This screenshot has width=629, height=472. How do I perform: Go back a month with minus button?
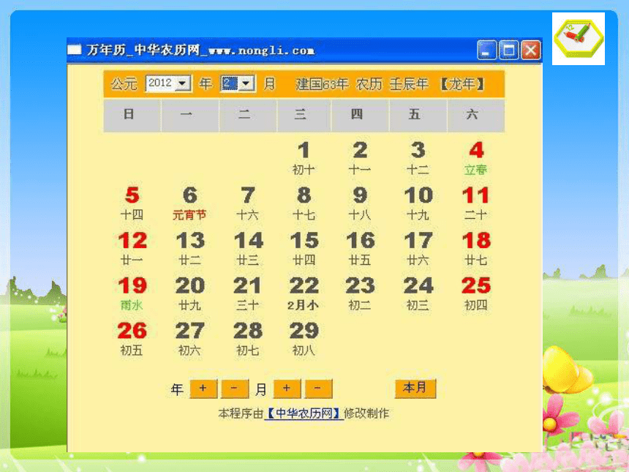(318, 389)
